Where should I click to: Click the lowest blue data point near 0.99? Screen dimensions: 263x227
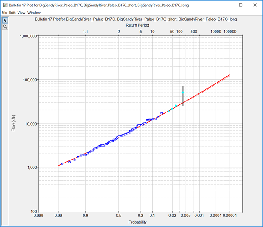[62, 163]
